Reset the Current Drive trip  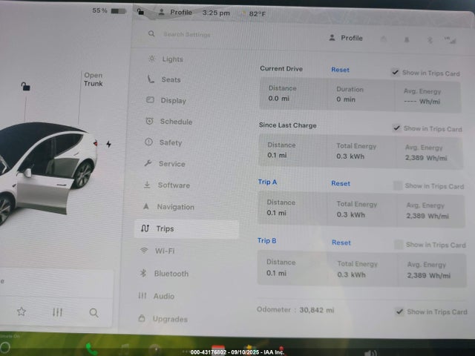(340, 70)
